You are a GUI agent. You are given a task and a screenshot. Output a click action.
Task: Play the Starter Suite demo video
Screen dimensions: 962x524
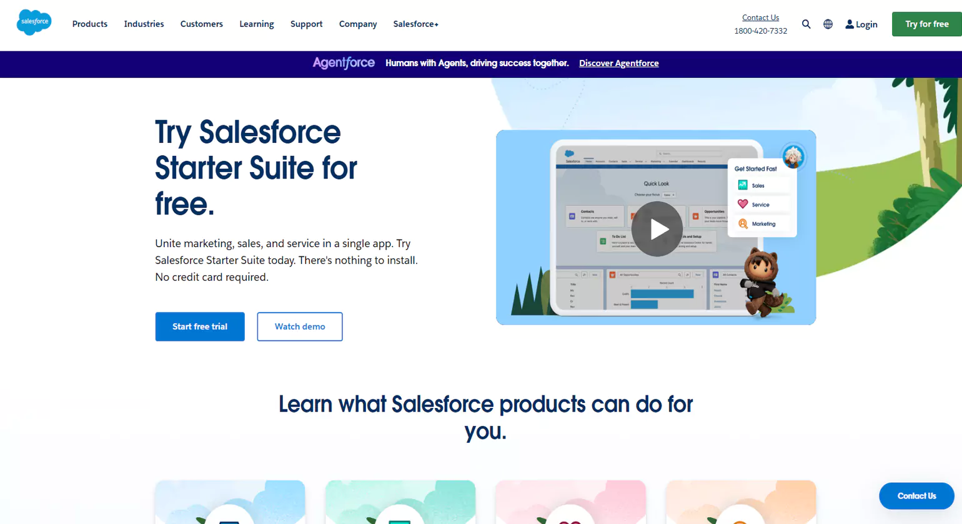click(657, 228)
